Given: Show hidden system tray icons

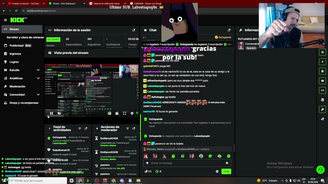Looking at the screenshot, I should click(x=282, y=181).
